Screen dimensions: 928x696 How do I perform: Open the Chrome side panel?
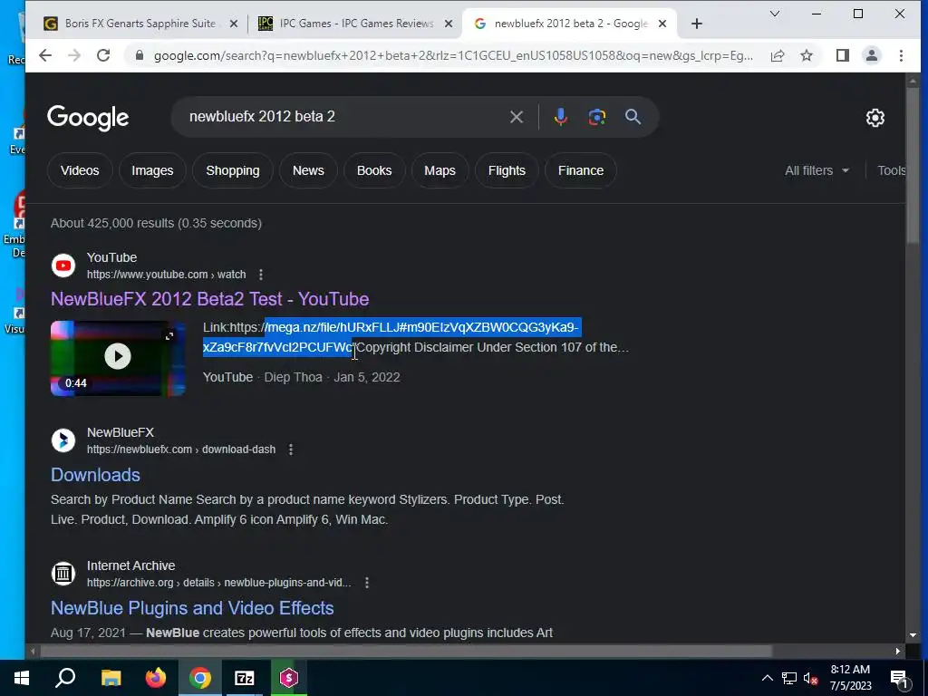click(843, 55)
